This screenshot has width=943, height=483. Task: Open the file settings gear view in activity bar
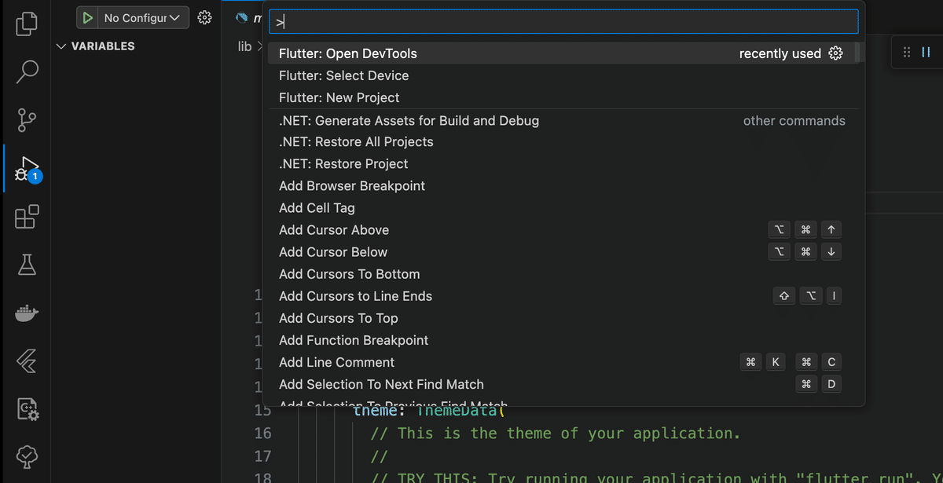tap(27, 409)
